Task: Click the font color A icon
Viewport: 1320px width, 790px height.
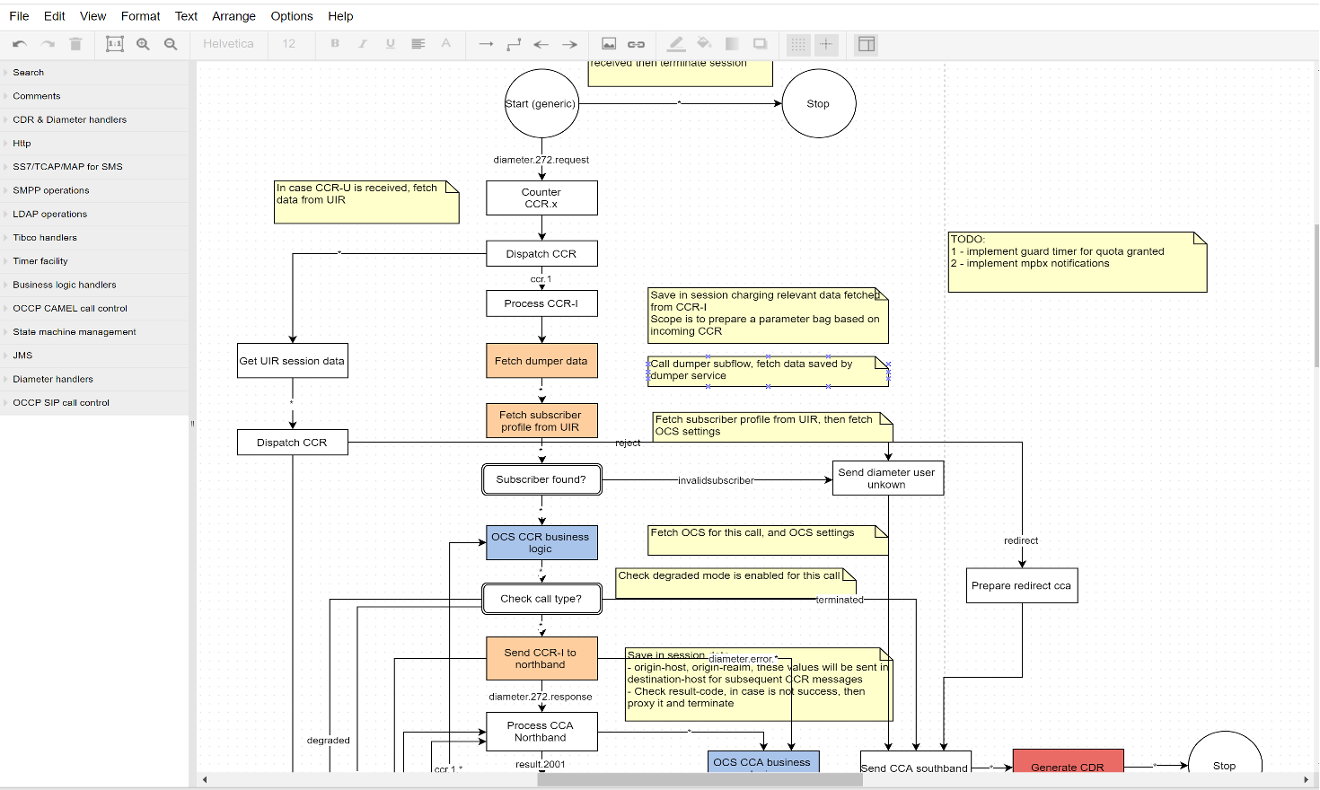Action: pos(445,43)
